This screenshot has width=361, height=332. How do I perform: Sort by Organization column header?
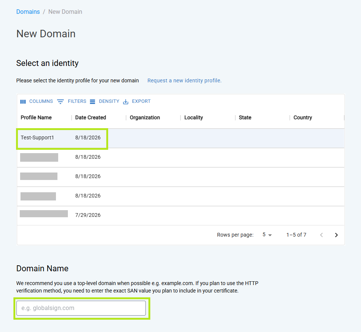point(145,118)
